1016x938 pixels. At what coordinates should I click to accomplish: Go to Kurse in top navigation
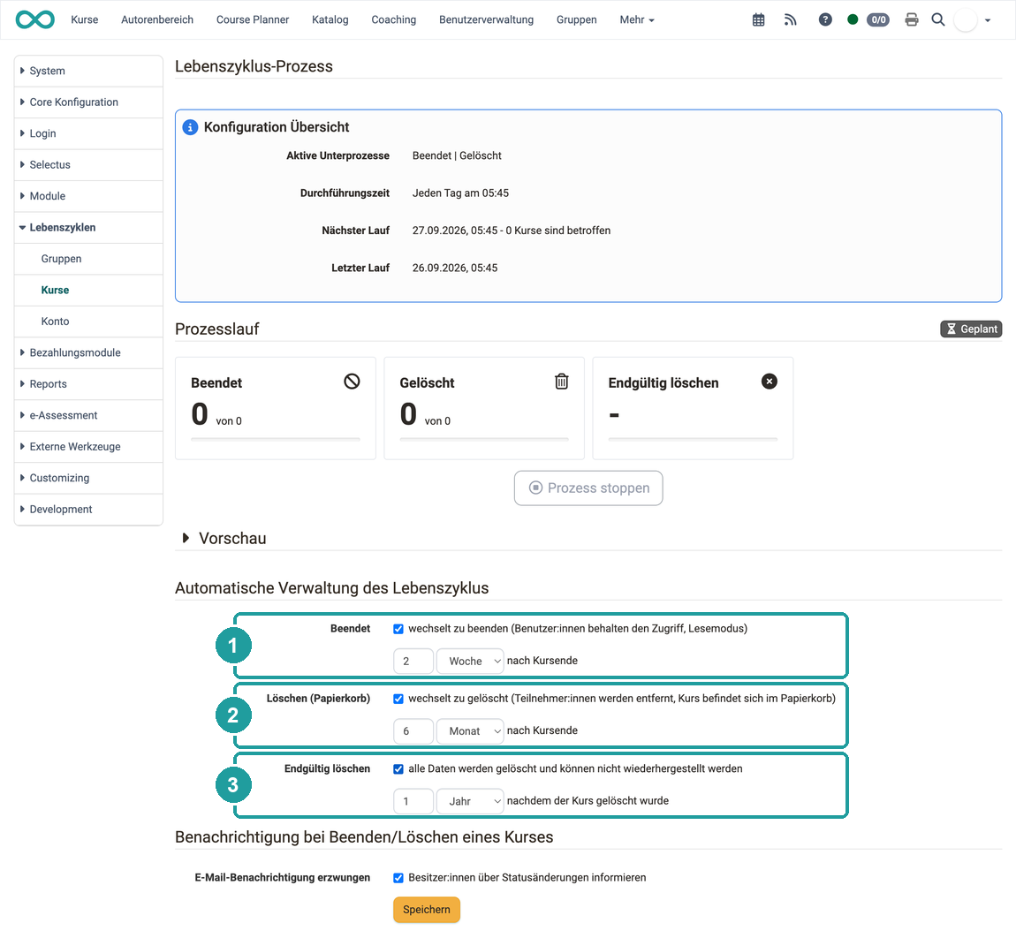pyautogui.click(x=84, y=20)
